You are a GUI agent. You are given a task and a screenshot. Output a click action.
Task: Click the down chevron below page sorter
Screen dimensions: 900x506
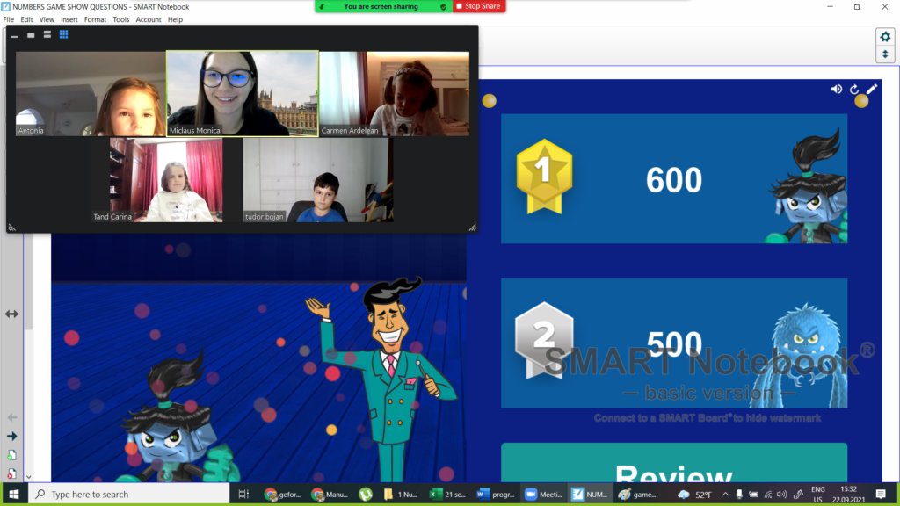pos(29,477)
